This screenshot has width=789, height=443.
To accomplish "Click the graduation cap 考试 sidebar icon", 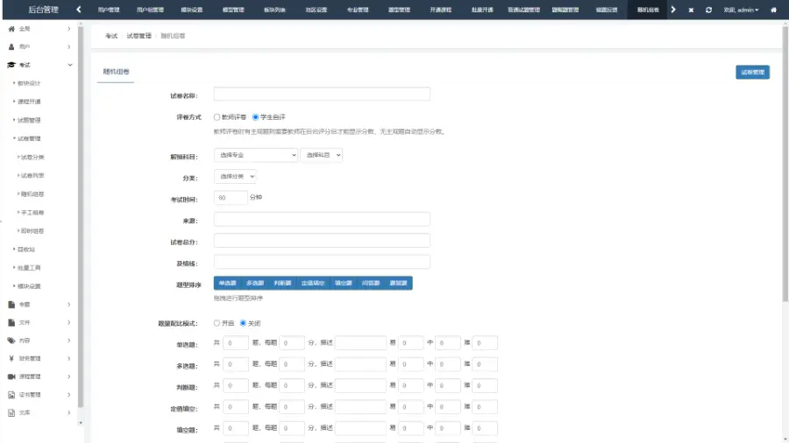I will [x=11, y=65].
